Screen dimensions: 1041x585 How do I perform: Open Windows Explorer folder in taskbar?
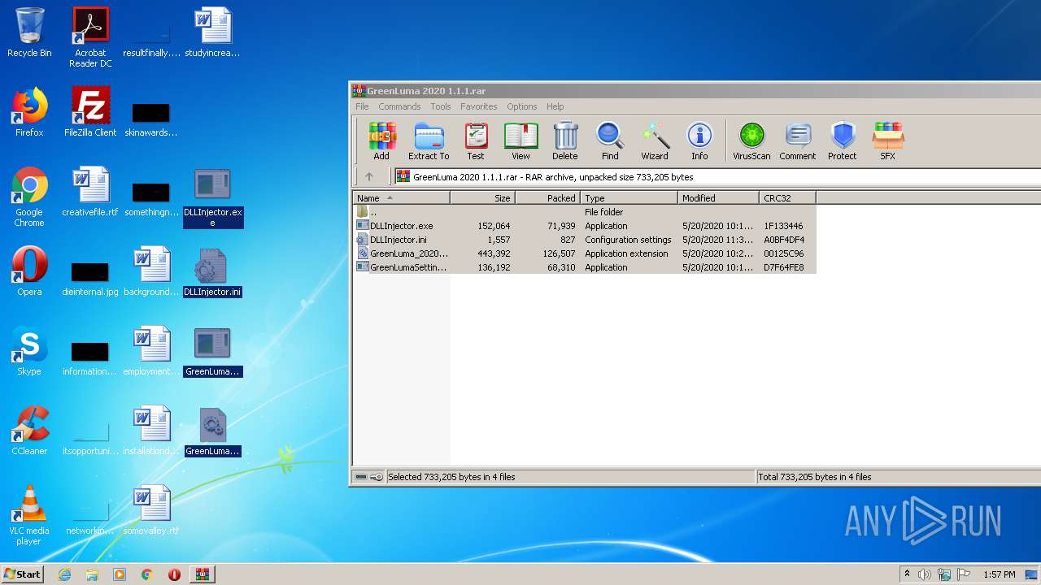pyautogui.click(x=92, y=574)
